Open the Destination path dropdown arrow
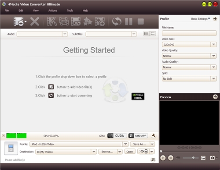Image resolution: width=220 pixels, height=170 pixels. 94,152
